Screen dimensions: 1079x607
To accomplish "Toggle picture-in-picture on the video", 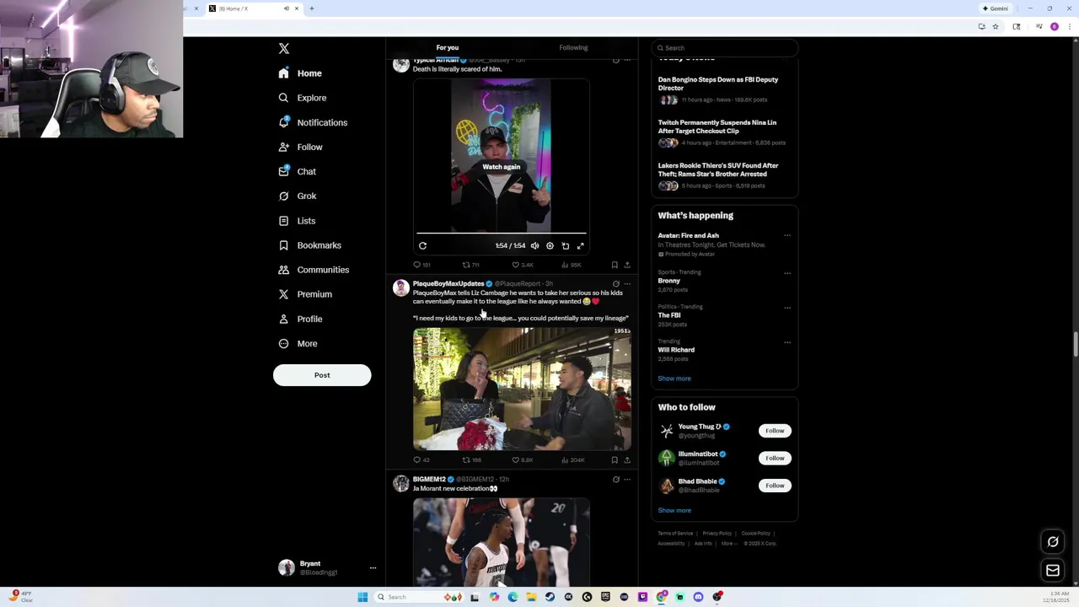I will [x=565, y=245].
